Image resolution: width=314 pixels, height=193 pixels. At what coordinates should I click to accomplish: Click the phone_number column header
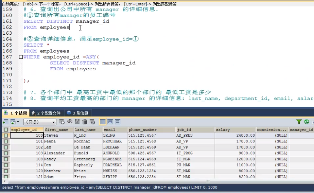click(152, 130)
